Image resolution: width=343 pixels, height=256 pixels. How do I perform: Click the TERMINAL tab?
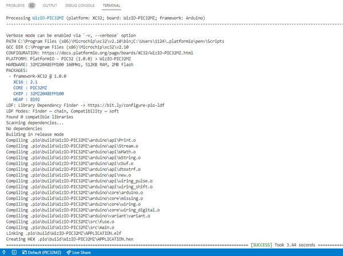111,6
